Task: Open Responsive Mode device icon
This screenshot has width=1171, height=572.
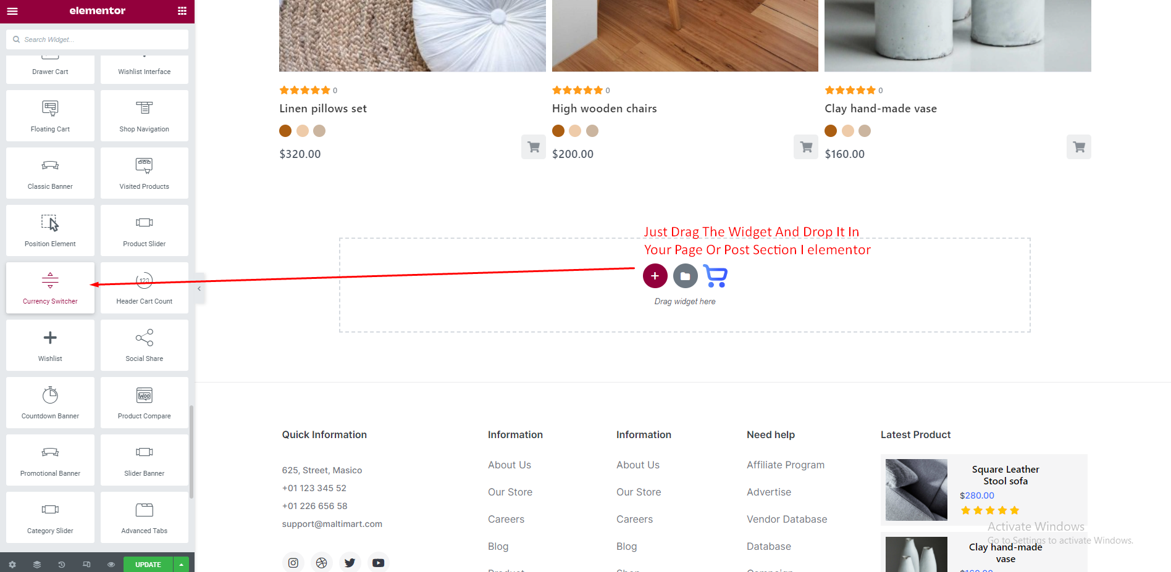Action: (x=86, y=565)
